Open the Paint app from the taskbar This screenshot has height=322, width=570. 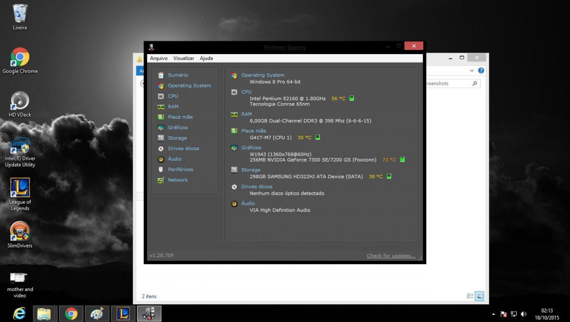pyautogui.click(x=96, y=313)
